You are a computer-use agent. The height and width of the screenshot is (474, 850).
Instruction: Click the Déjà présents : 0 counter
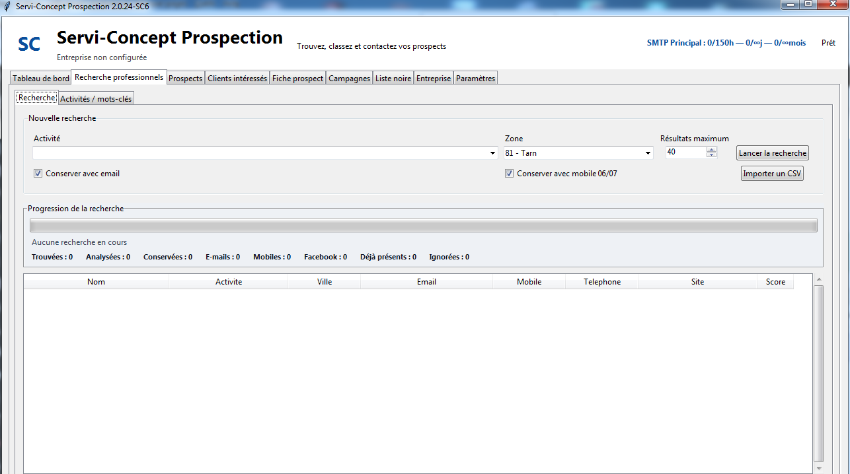pos(388,257)
